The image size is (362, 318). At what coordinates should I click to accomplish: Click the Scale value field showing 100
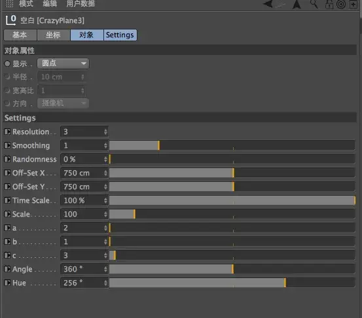(x=84, y=214)
